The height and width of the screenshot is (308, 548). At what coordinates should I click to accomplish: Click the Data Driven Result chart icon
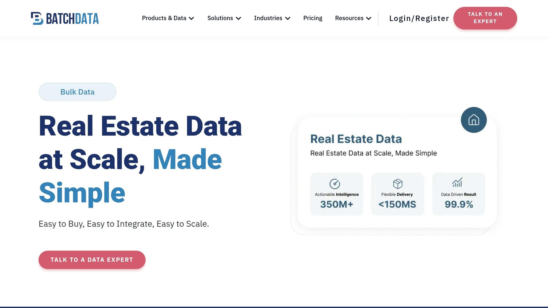coord(457,182)
